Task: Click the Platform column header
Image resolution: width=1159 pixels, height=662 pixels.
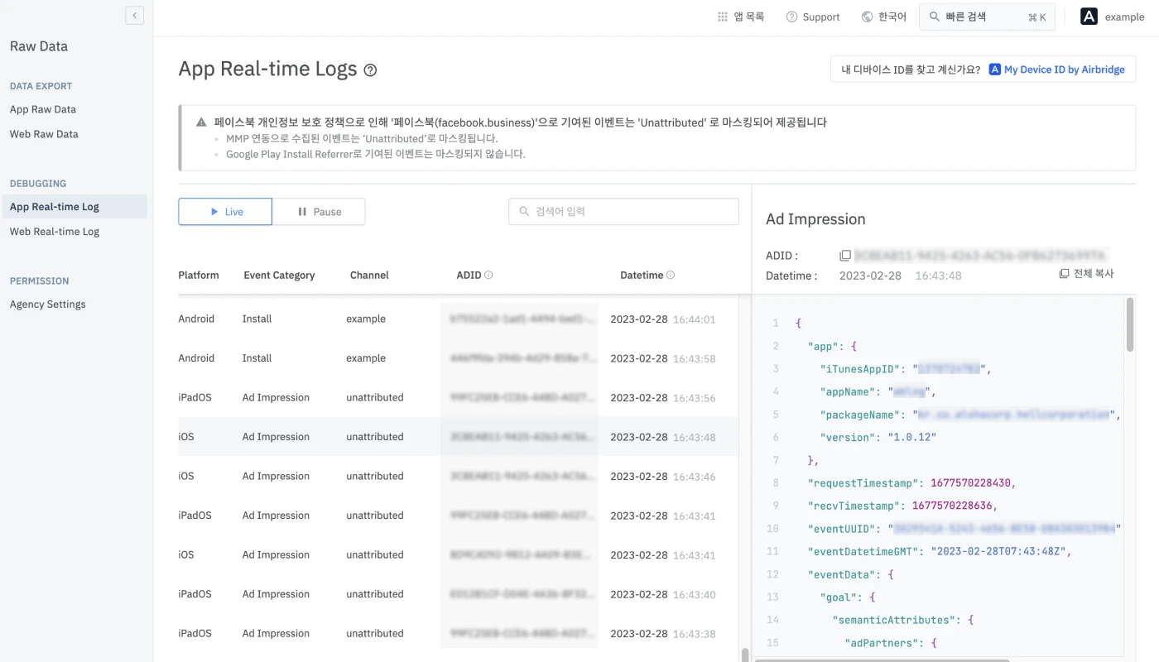Action: 199,275
